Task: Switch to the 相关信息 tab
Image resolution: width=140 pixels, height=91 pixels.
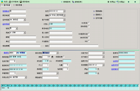Action: [18, 5]
